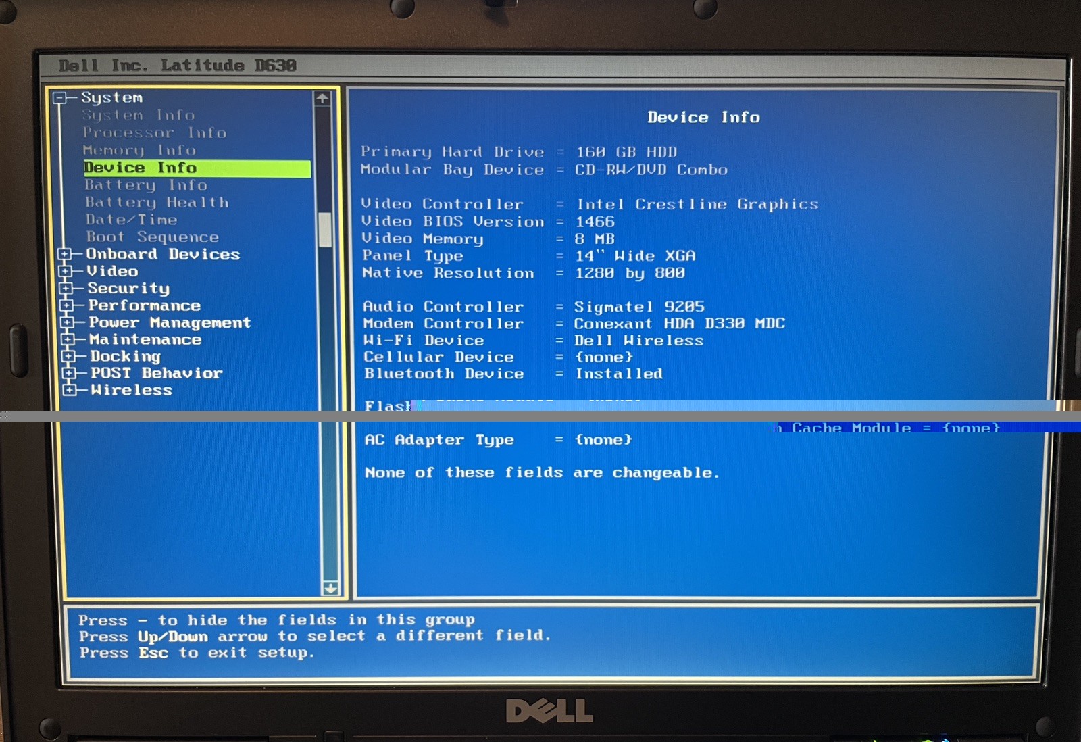This screenshot has width=1081, height=742.
Task: Select Date/Time entry
Action: pyautogui.click(x=132, y=220)
